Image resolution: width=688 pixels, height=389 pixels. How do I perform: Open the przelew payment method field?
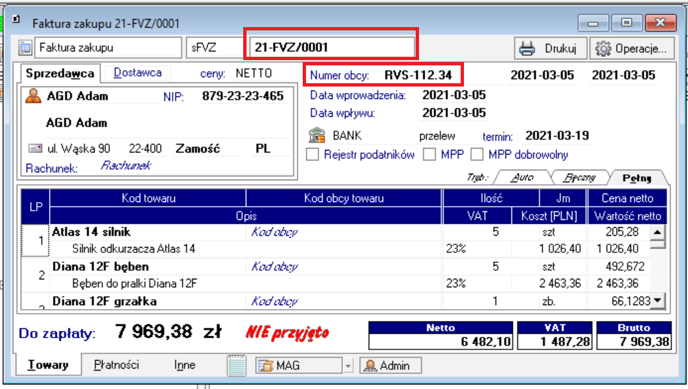438,137
